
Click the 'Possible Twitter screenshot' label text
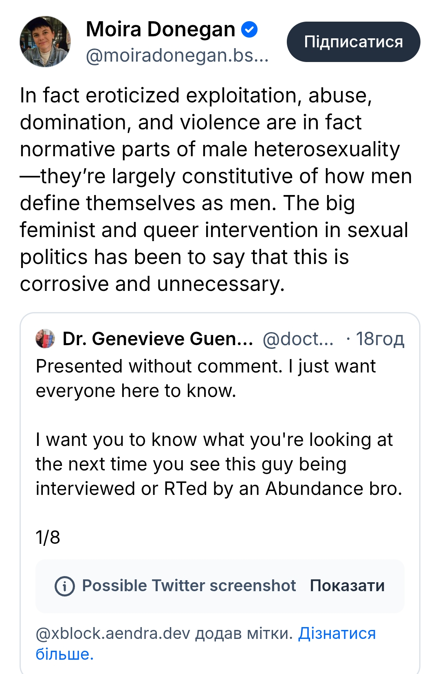(x=189, y=585)
